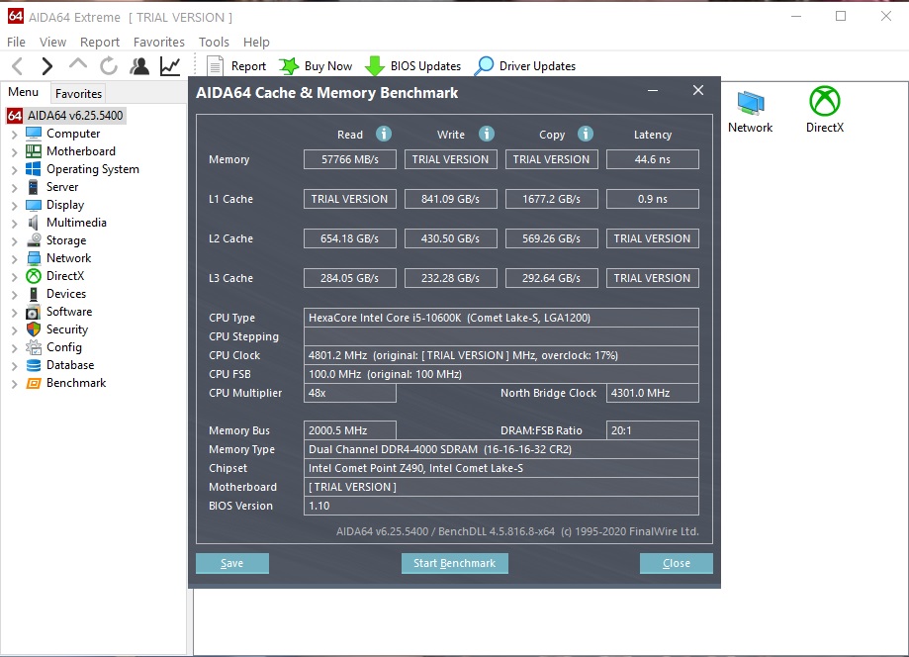909x657 pixels.
Task: Click the Operating System Windows icon in tree
Action: pos(34,169)
